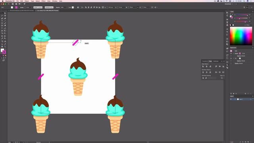
Task: Toggle visibility of the Stroke row in Appearance
Action: tap(231, 53)
